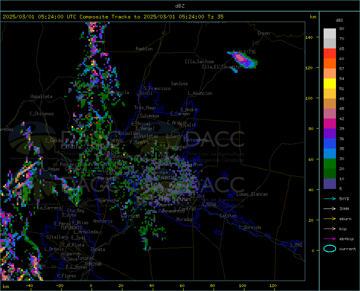Screen dimensions: 360x291
Task: Select the 80 dBZ light gray color swatch
Action: pyautogui.click(x=330, y=34)
